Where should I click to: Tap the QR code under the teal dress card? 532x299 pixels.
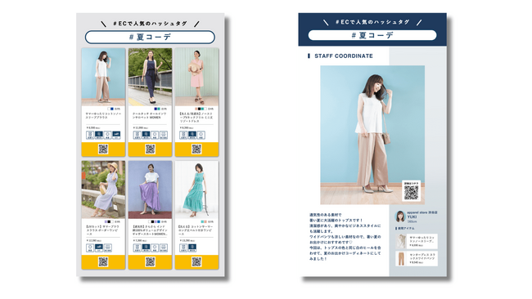pos(196,261)
